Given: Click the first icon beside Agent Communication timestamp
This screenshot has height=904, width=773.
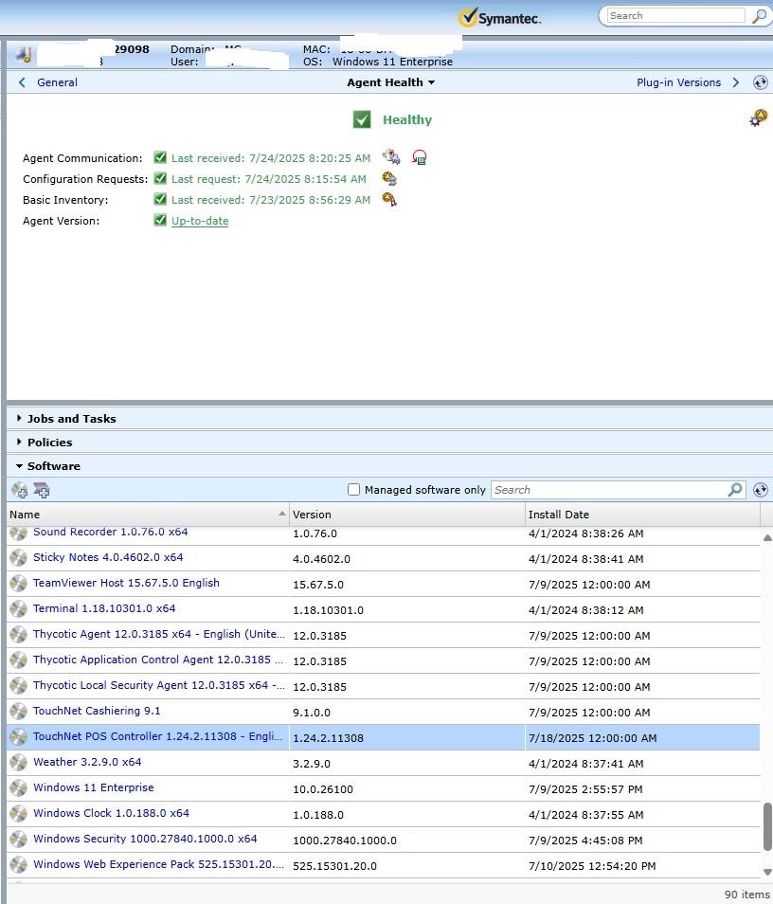Looking at the screenshot, I should click(391, 156).
